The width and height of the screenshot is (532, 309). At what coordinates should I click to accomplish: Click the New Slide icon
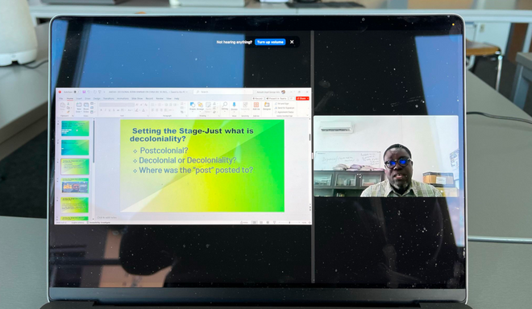coord(79,107)
